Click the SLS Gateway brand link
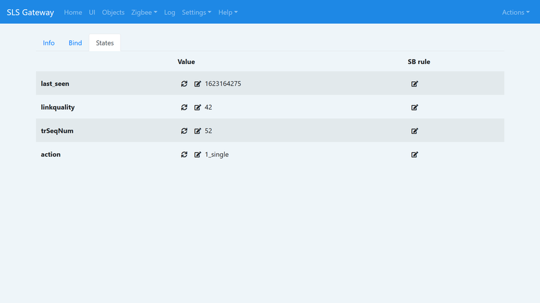The height and width of the screenshot is (303, 540). coord(30,12)
